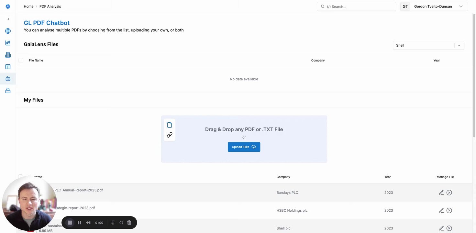Open the Gordon Tveito-Duncan user menu
Viewport: 476px width, 233px height.
[434, 6]
